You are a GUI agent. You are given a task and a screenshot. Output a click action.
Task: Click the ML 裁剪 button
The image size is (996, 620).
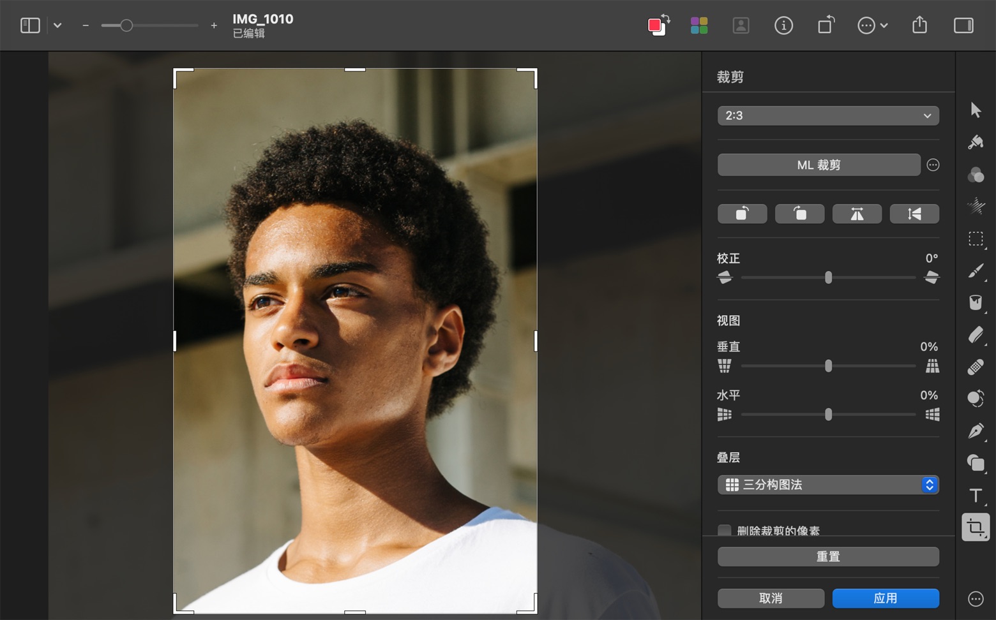(x=819, y=165)
